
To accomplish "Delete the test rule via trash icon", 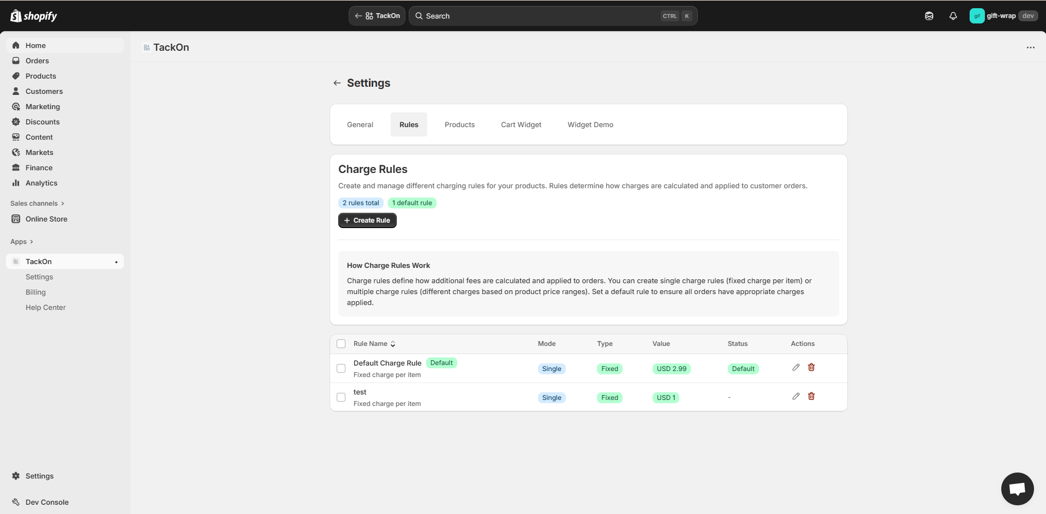I will click(x=811, y=397).
